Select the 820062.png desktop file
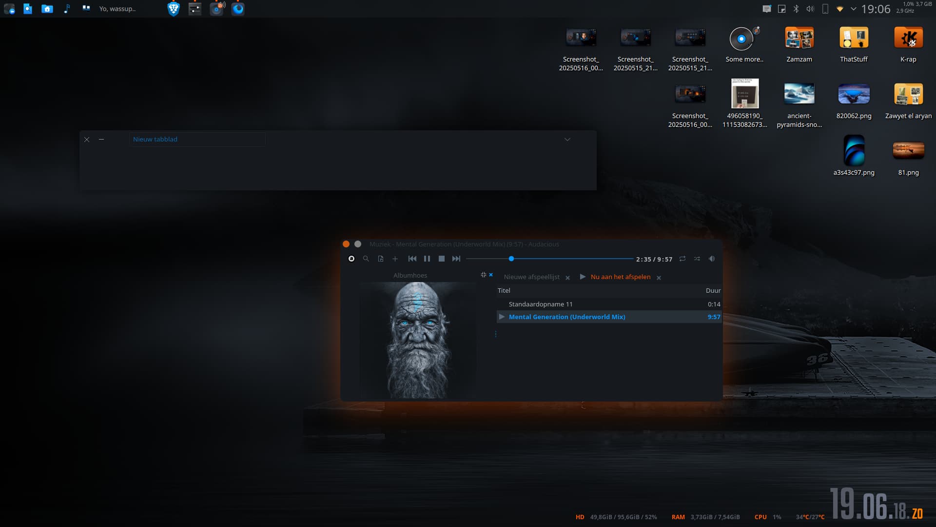The image size is (936, 527). (x=854, y=101)
